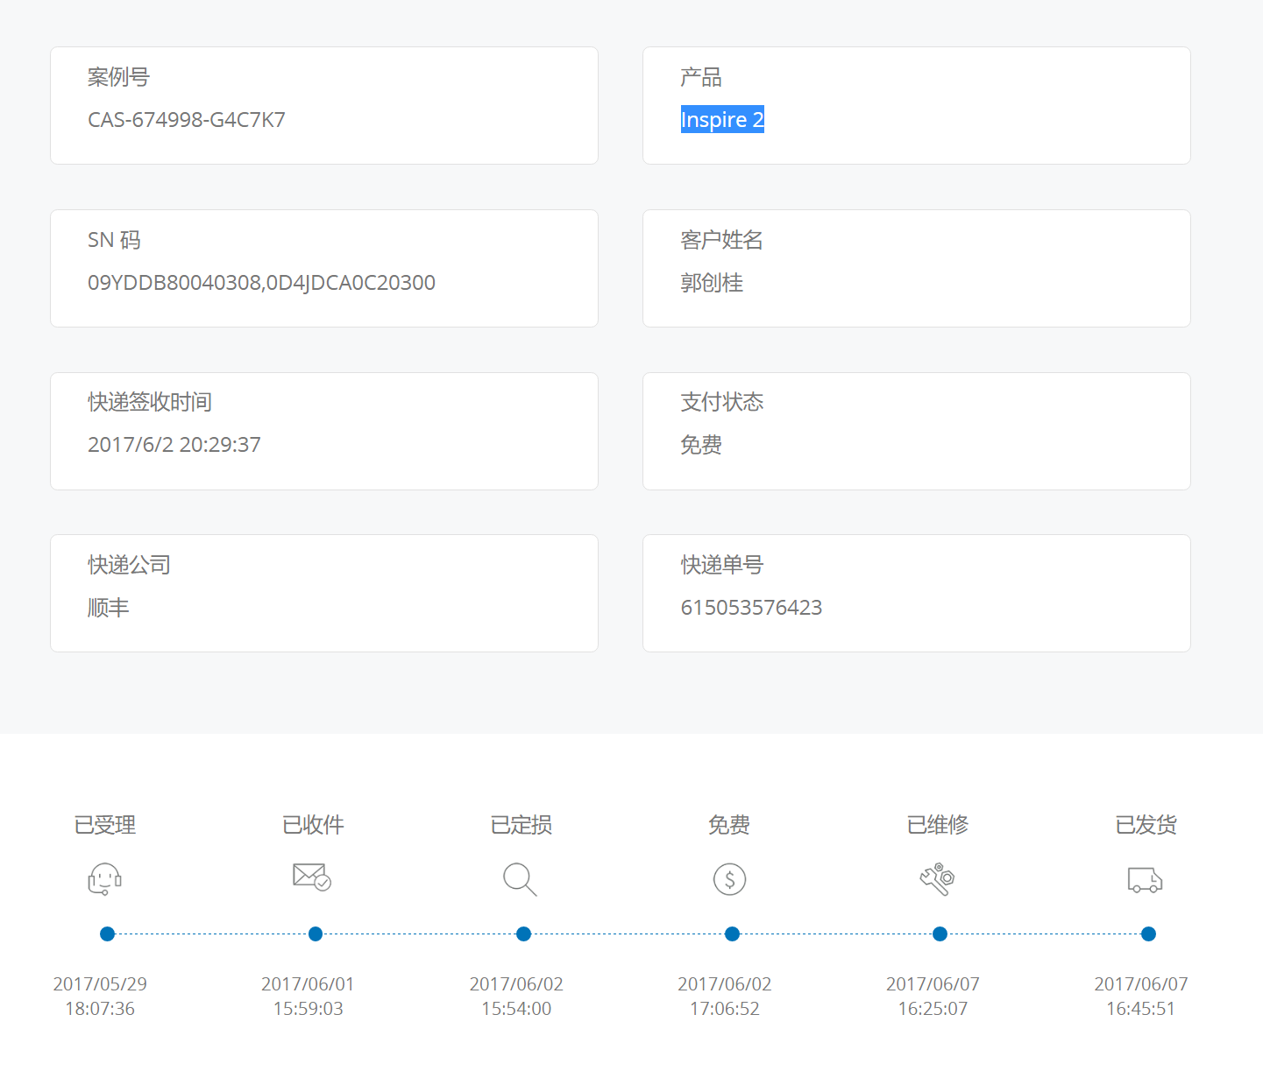Click the 支付状态 label

(722, 402)
